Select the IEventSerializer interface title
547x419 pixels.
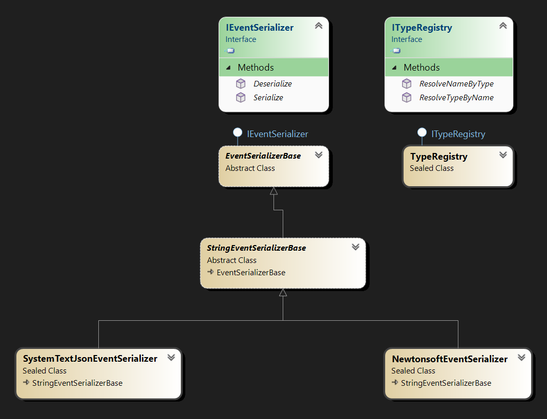(260, 28)
